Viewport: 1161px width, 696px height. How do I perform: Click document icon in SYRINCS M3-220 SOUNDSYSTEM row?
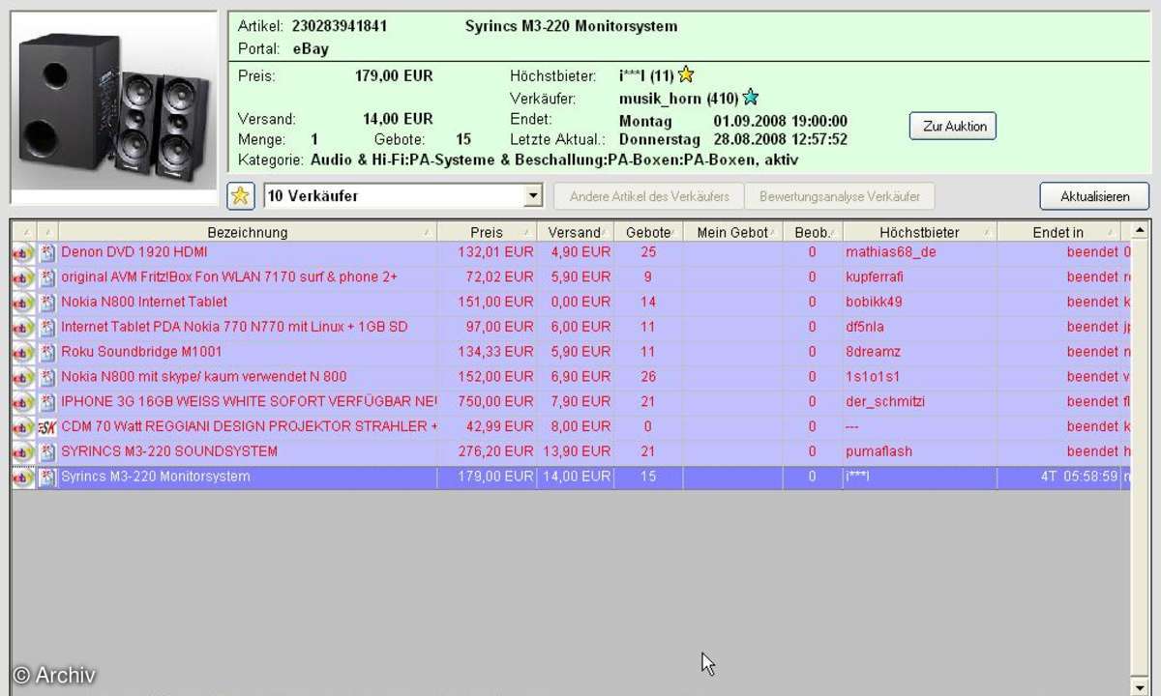[x=47, y=451]
